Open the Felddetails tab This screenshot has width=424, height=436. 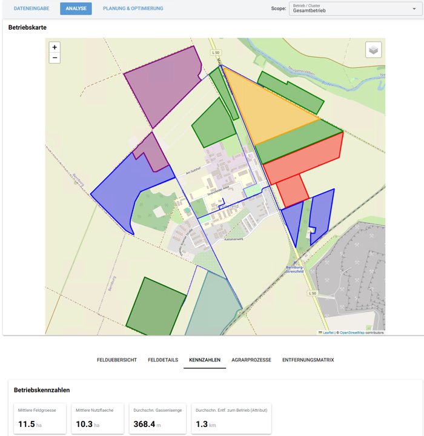pyautogui.click(x=163, y=360)
